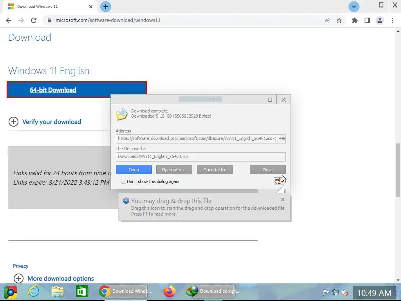401x301 pixels.
Task: Click the Address URL field in dialog
Action: click(x=201, y=138)
